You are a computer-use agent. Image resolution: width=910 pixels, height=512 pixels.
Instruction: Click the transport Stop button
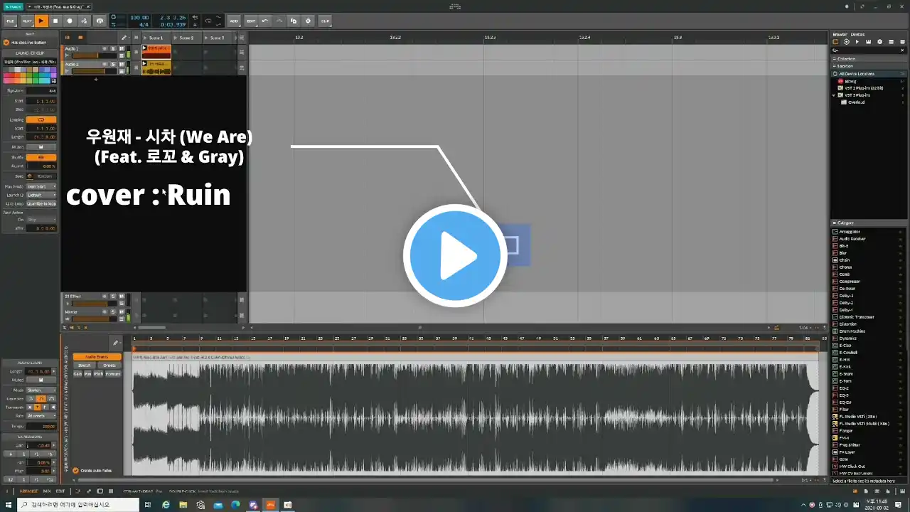point(55,21)
